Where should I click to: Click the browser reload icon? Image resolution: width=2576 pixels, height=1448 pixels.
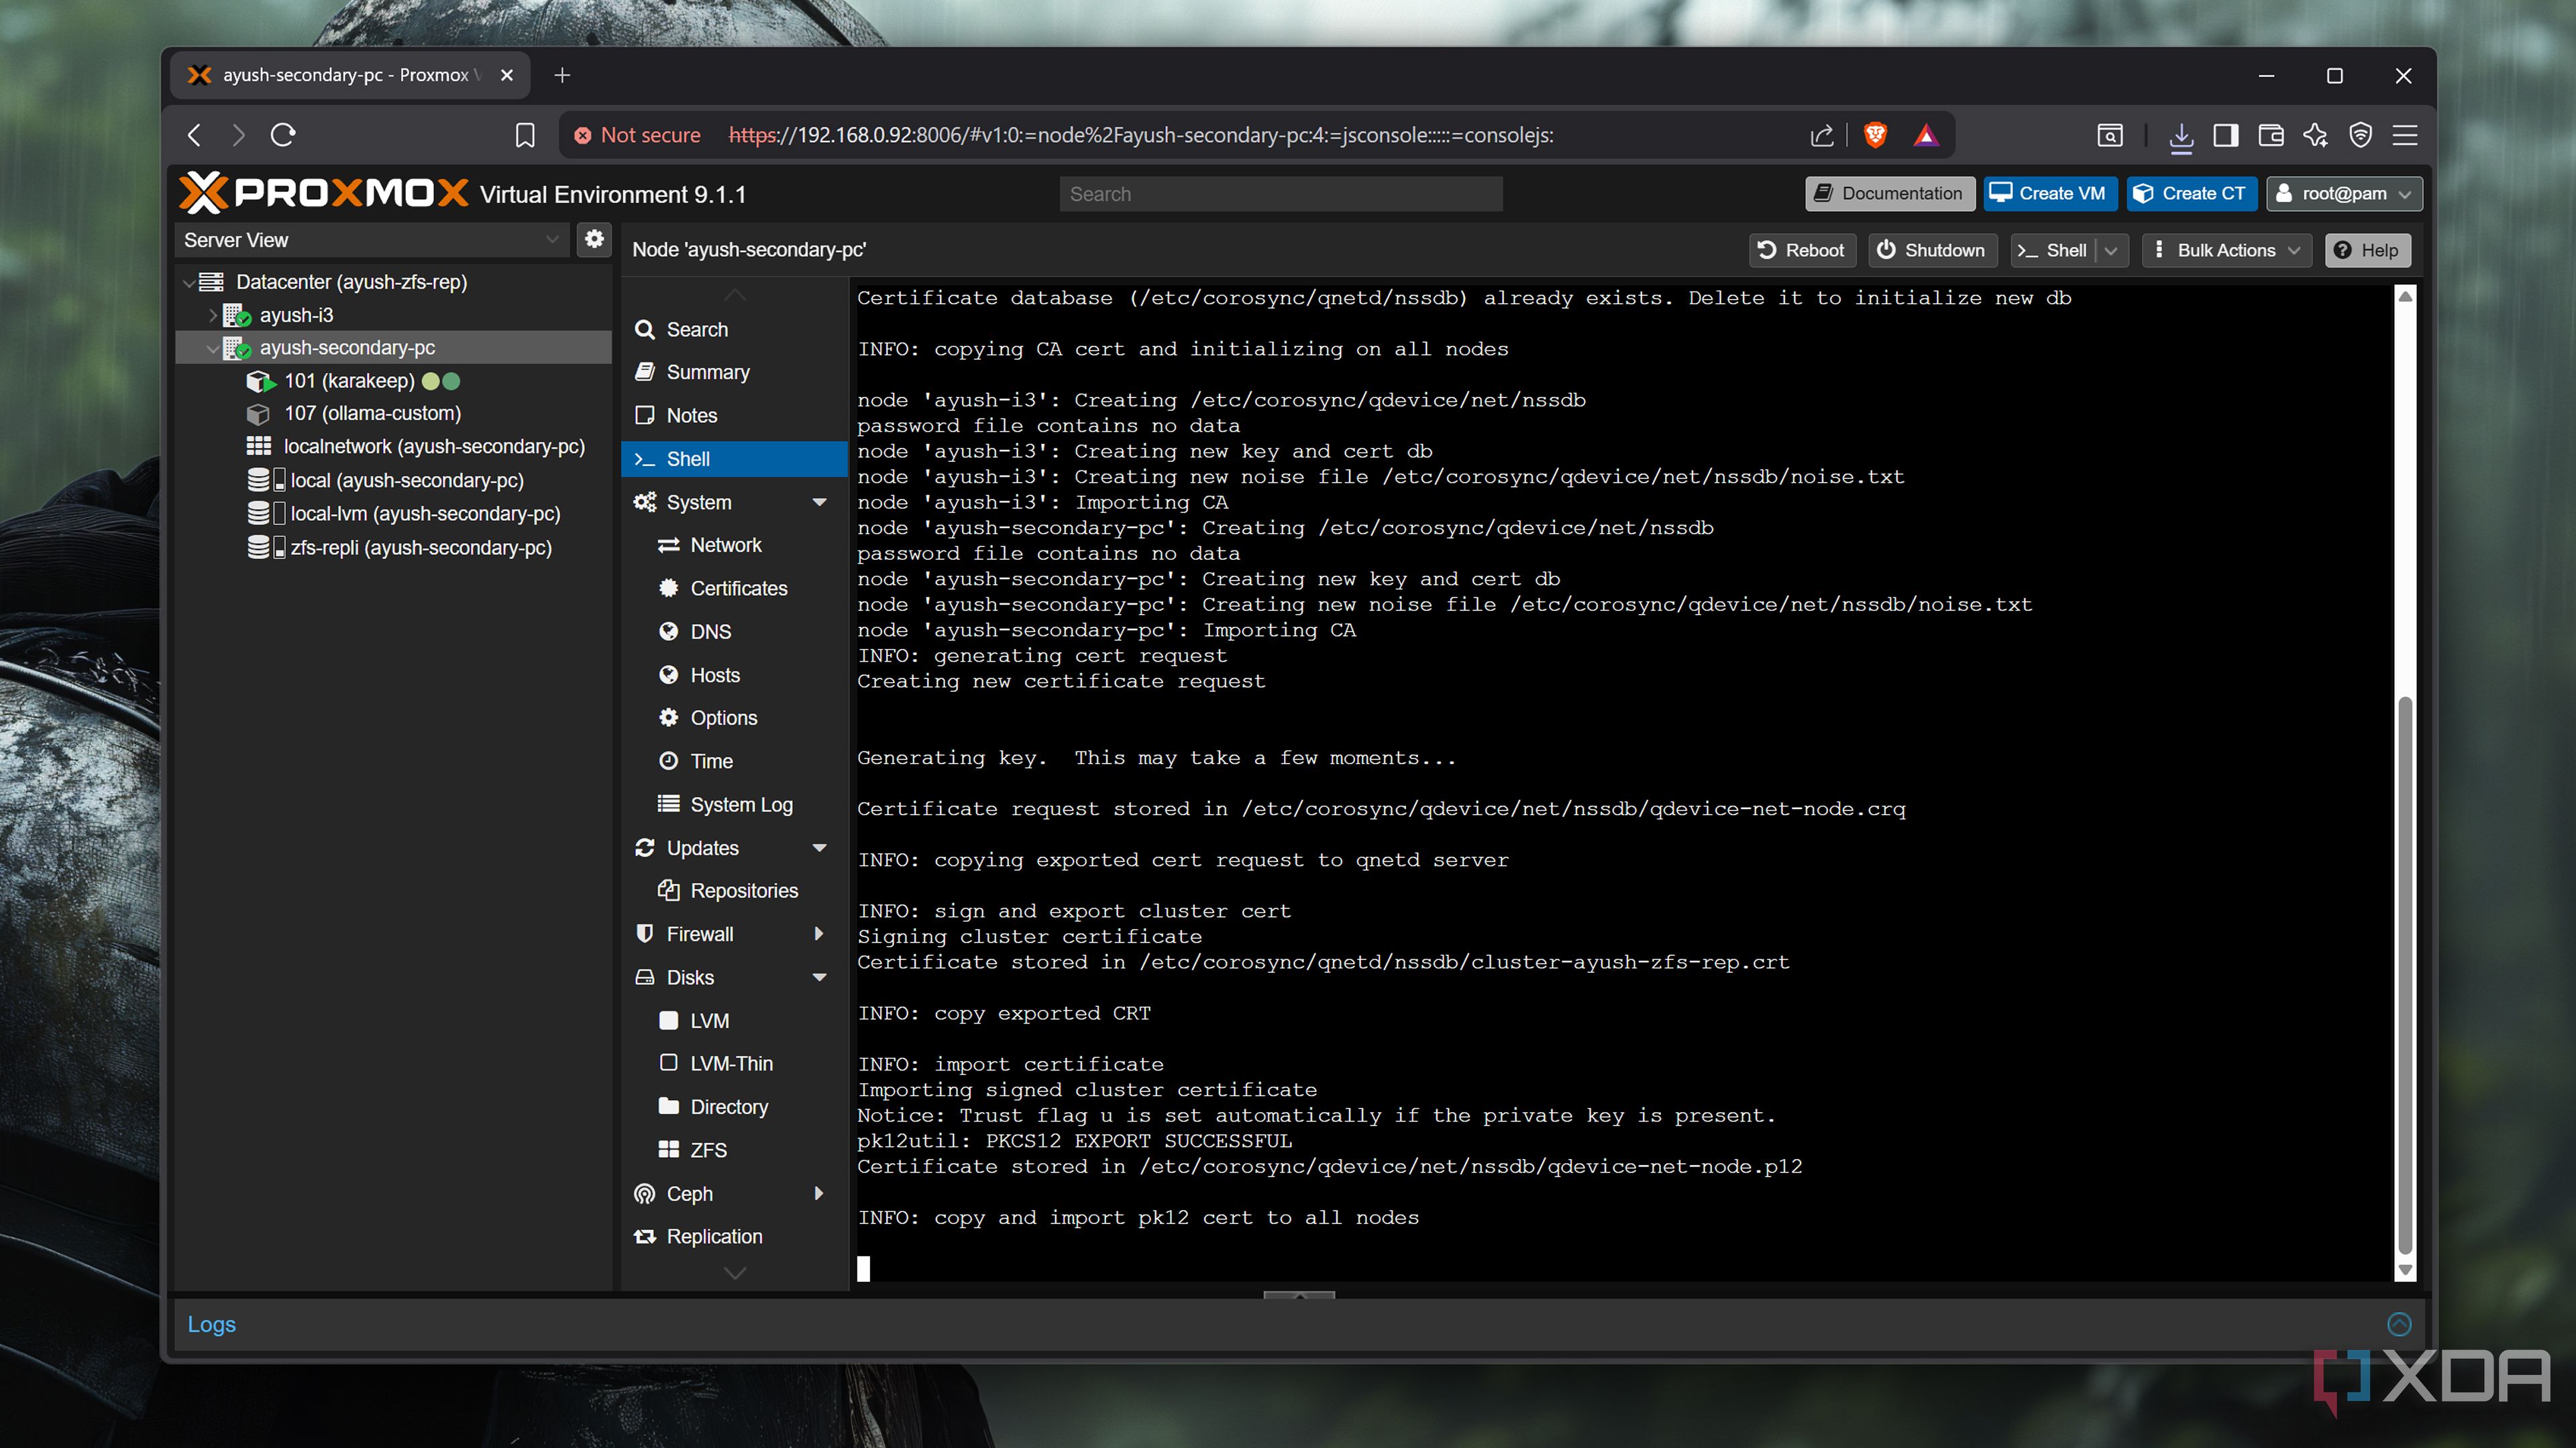coord(283,135)
